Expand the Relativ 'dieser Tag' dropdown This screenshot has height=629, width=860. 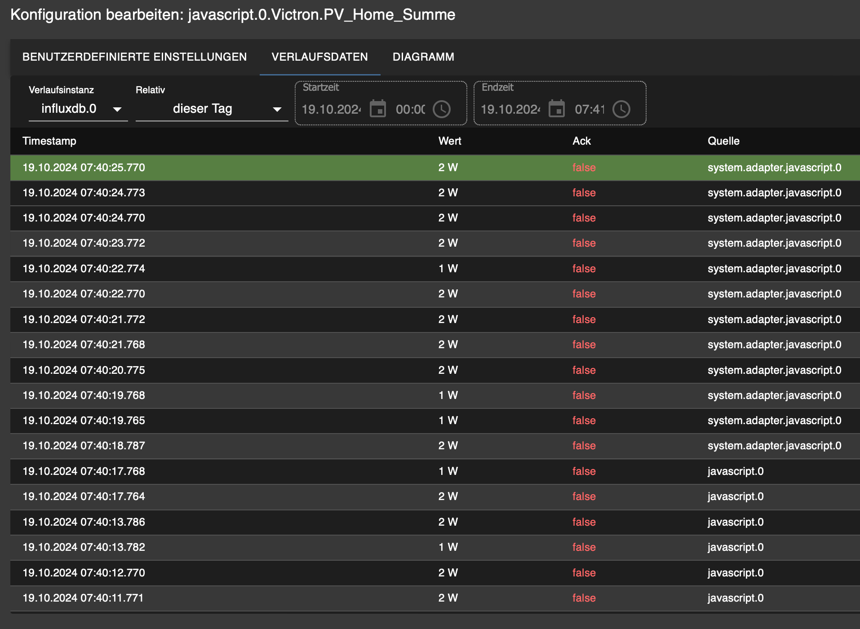pos(212,109)
